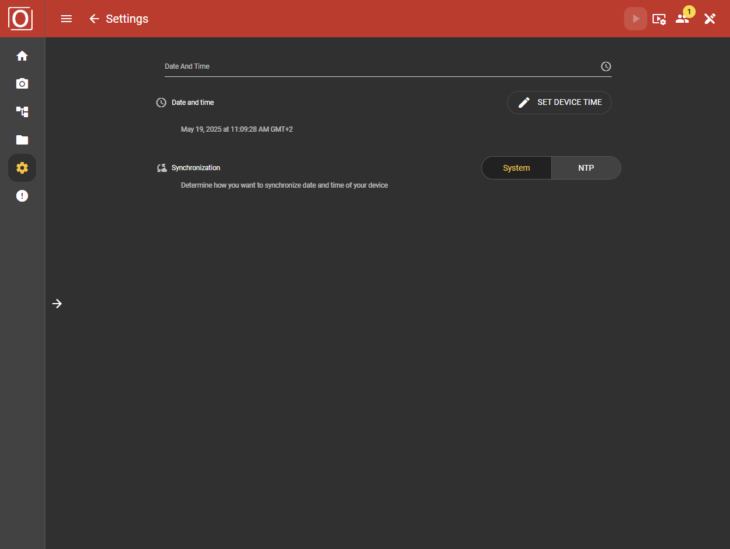The image size is (730, 549).
Task: Click the clock icon on Date And Time field
Action: [605, 66]
